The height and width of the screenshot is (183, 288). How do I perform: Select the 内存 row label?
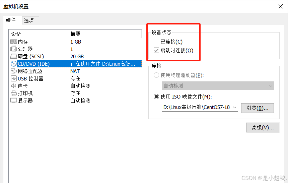click(23, 42)
